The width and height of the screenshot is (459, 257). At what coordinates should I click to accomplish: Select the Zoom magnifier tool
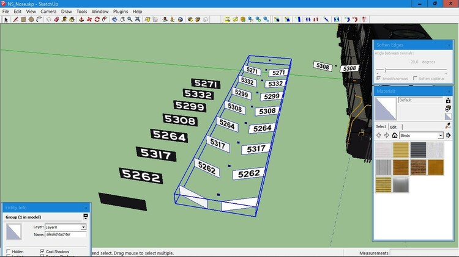click(x=130, y=20)
